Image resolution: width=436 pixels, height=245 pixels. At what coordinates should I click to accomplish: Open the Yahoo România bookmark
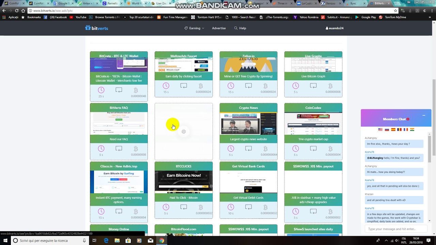point(306,17)
